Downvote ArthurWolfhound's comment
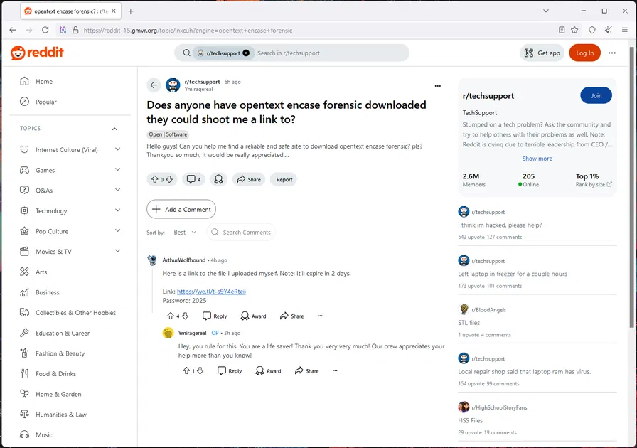The height and width of the screenshot is (448, 637). [186, 316]
